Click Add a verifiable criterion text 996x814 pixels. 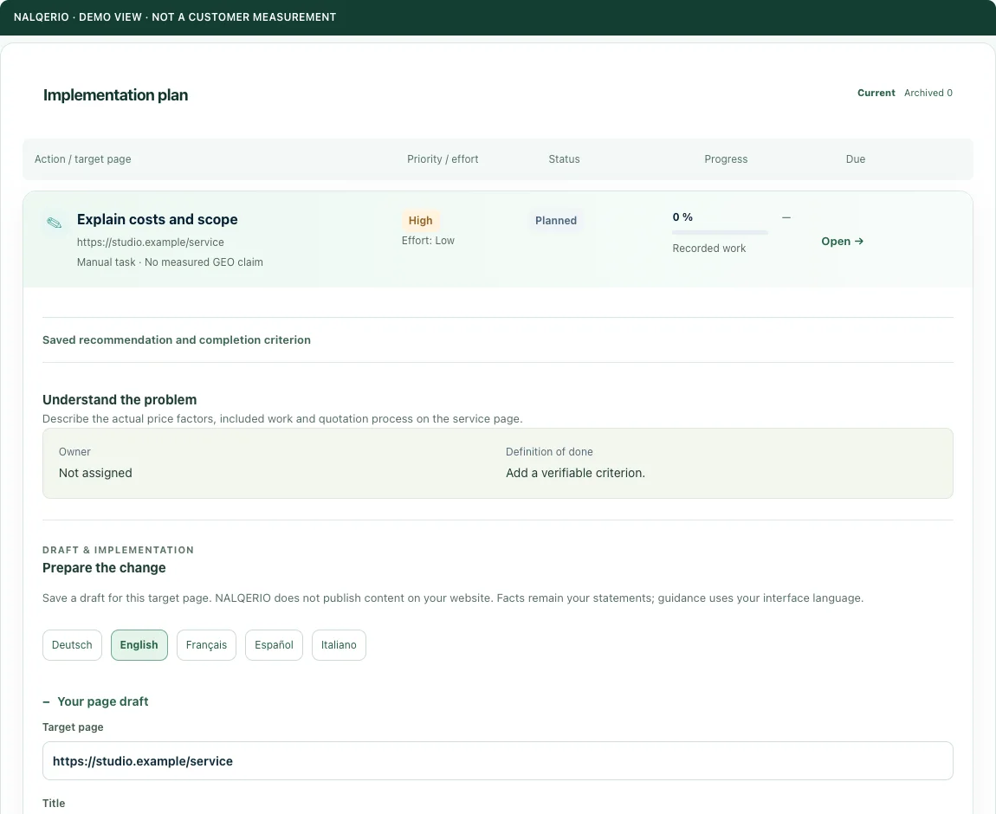[x=575, y=473]
